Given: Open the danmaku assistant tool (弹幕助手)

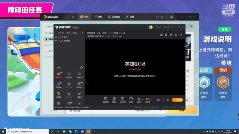Looking at the screenshot, I should point(58,75).
